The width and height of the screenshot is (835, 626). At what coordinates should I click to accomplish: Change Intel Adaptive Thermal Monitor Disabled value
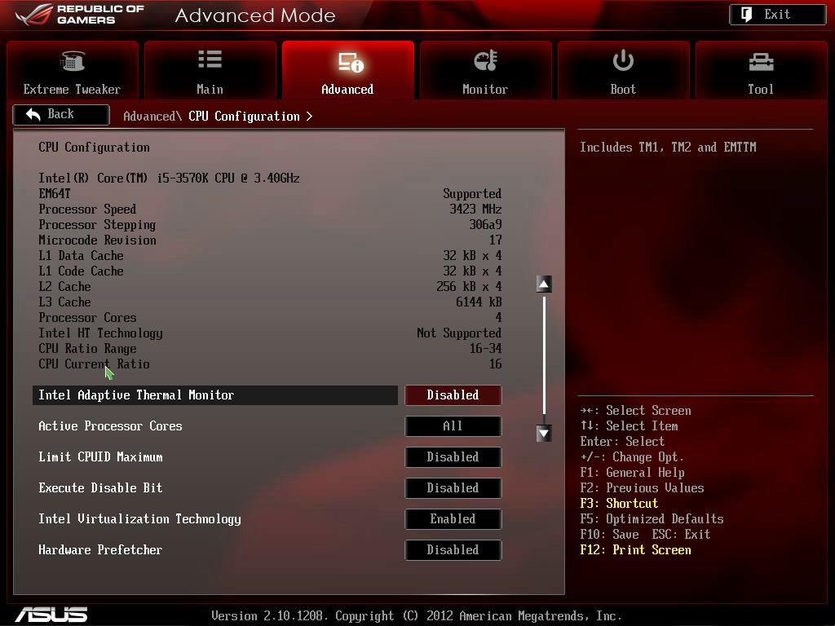(x=453, y=395)
